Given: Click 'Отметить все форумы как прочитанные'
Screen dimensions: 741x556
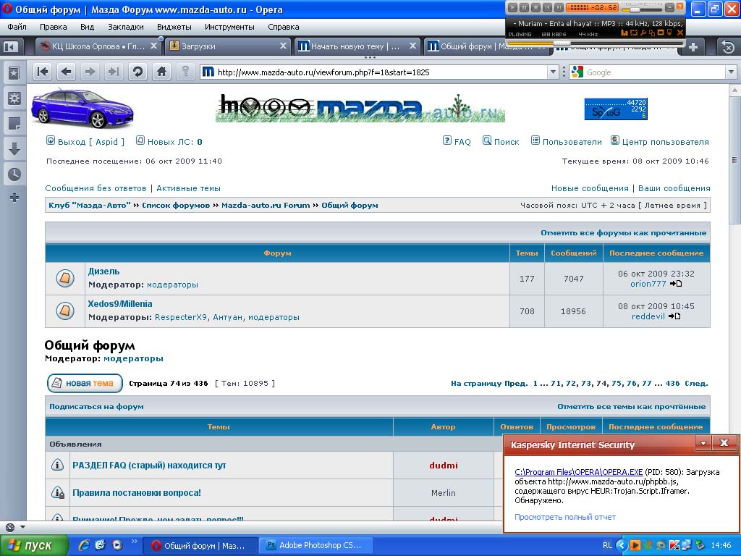Looking at the screenshot, I should point(624,232).
